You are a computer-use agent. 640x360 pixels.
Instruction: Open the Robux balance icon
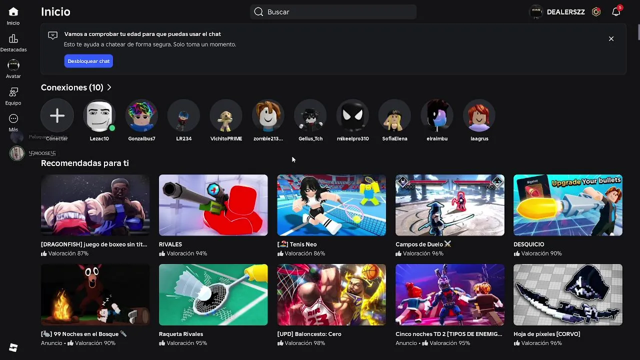[596, 12]
